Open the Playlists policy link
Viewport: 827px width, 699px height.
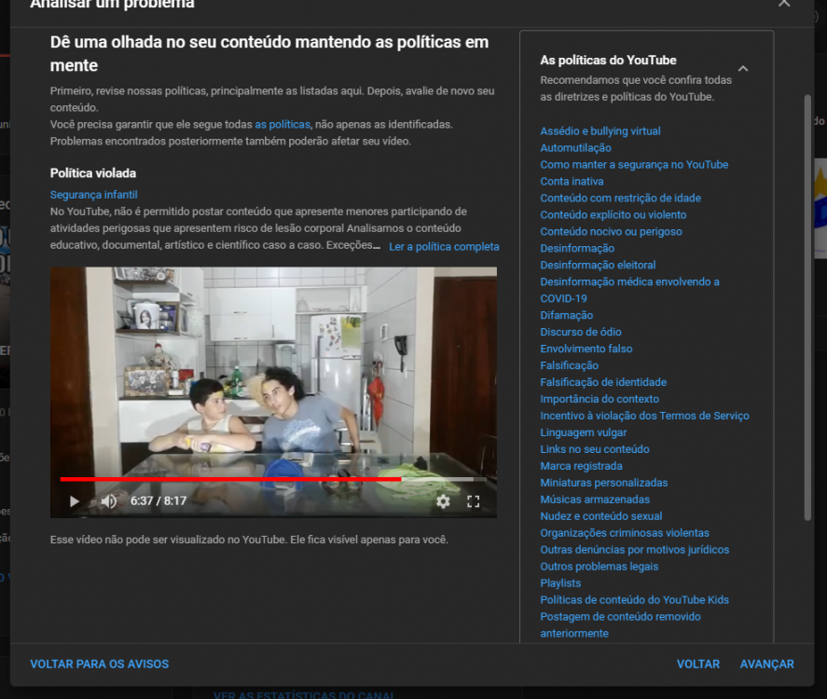pyautogui.click(x=560, y=583)
